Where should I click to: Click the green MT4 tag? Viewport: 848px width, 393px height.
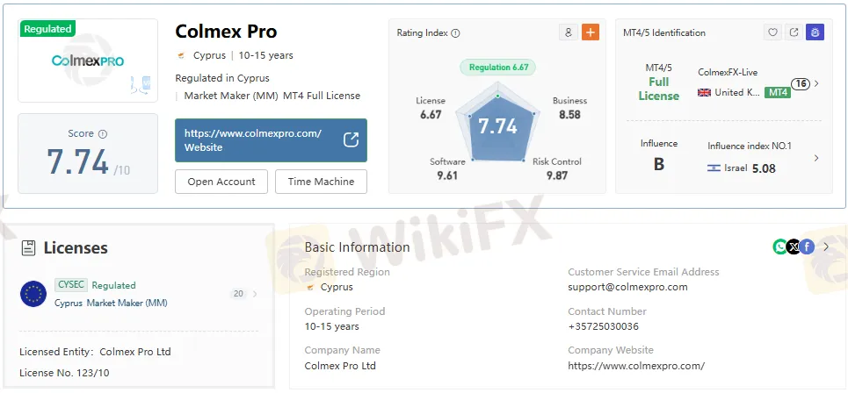pos(777,92)
